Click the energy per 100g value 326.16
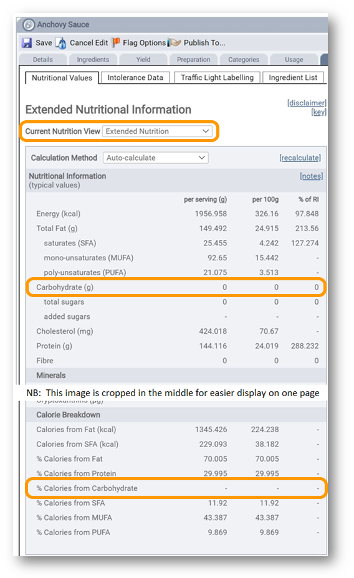This screenshot has height=578, width=354. pyautogui.click(x=267, y=214)
